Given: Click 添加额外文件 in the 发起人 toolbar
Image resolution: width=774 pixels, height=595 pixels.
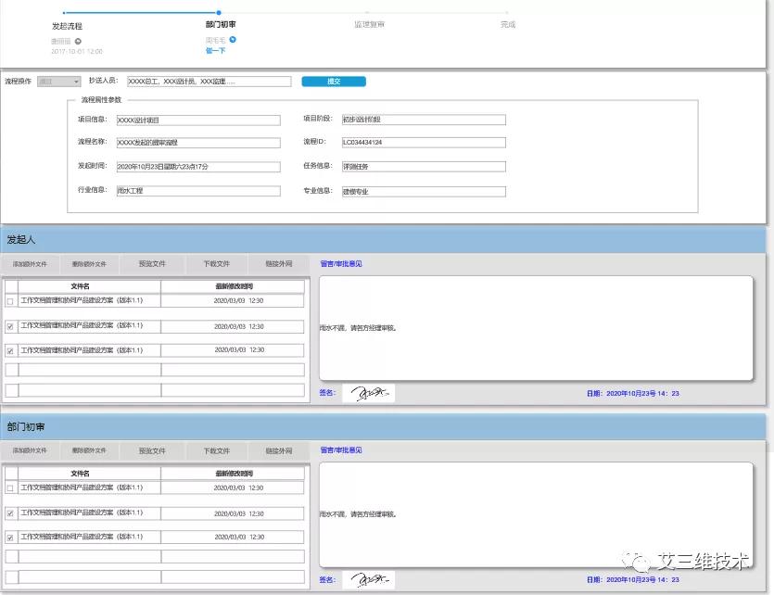Looking at the screenshot, I should (31, 264).
